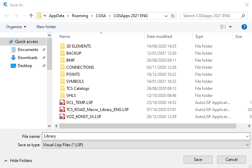Select Downloads in Quick access
The height and width of the screenshot is (168, 252).
pos(27,58)
